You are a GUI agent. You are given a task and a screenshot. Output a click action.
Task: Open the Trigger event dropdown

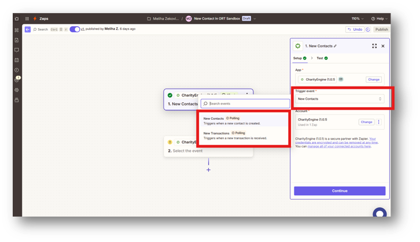339,99
